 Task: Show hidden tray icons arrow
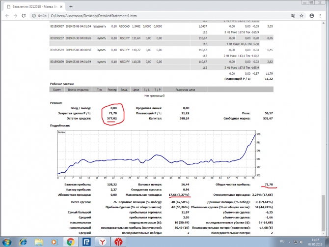click(x=289, y=242)
